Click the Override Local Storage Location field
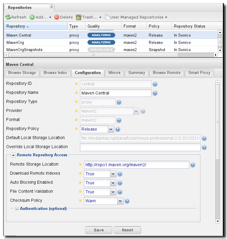Image resolution: width=227 pixels, height=239 pixels. click(x=140, y=147)
